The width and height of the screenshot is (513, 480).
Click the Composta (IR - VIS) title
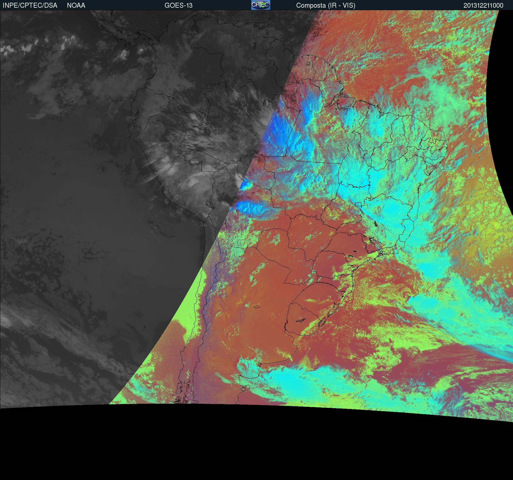coord(326,5)
